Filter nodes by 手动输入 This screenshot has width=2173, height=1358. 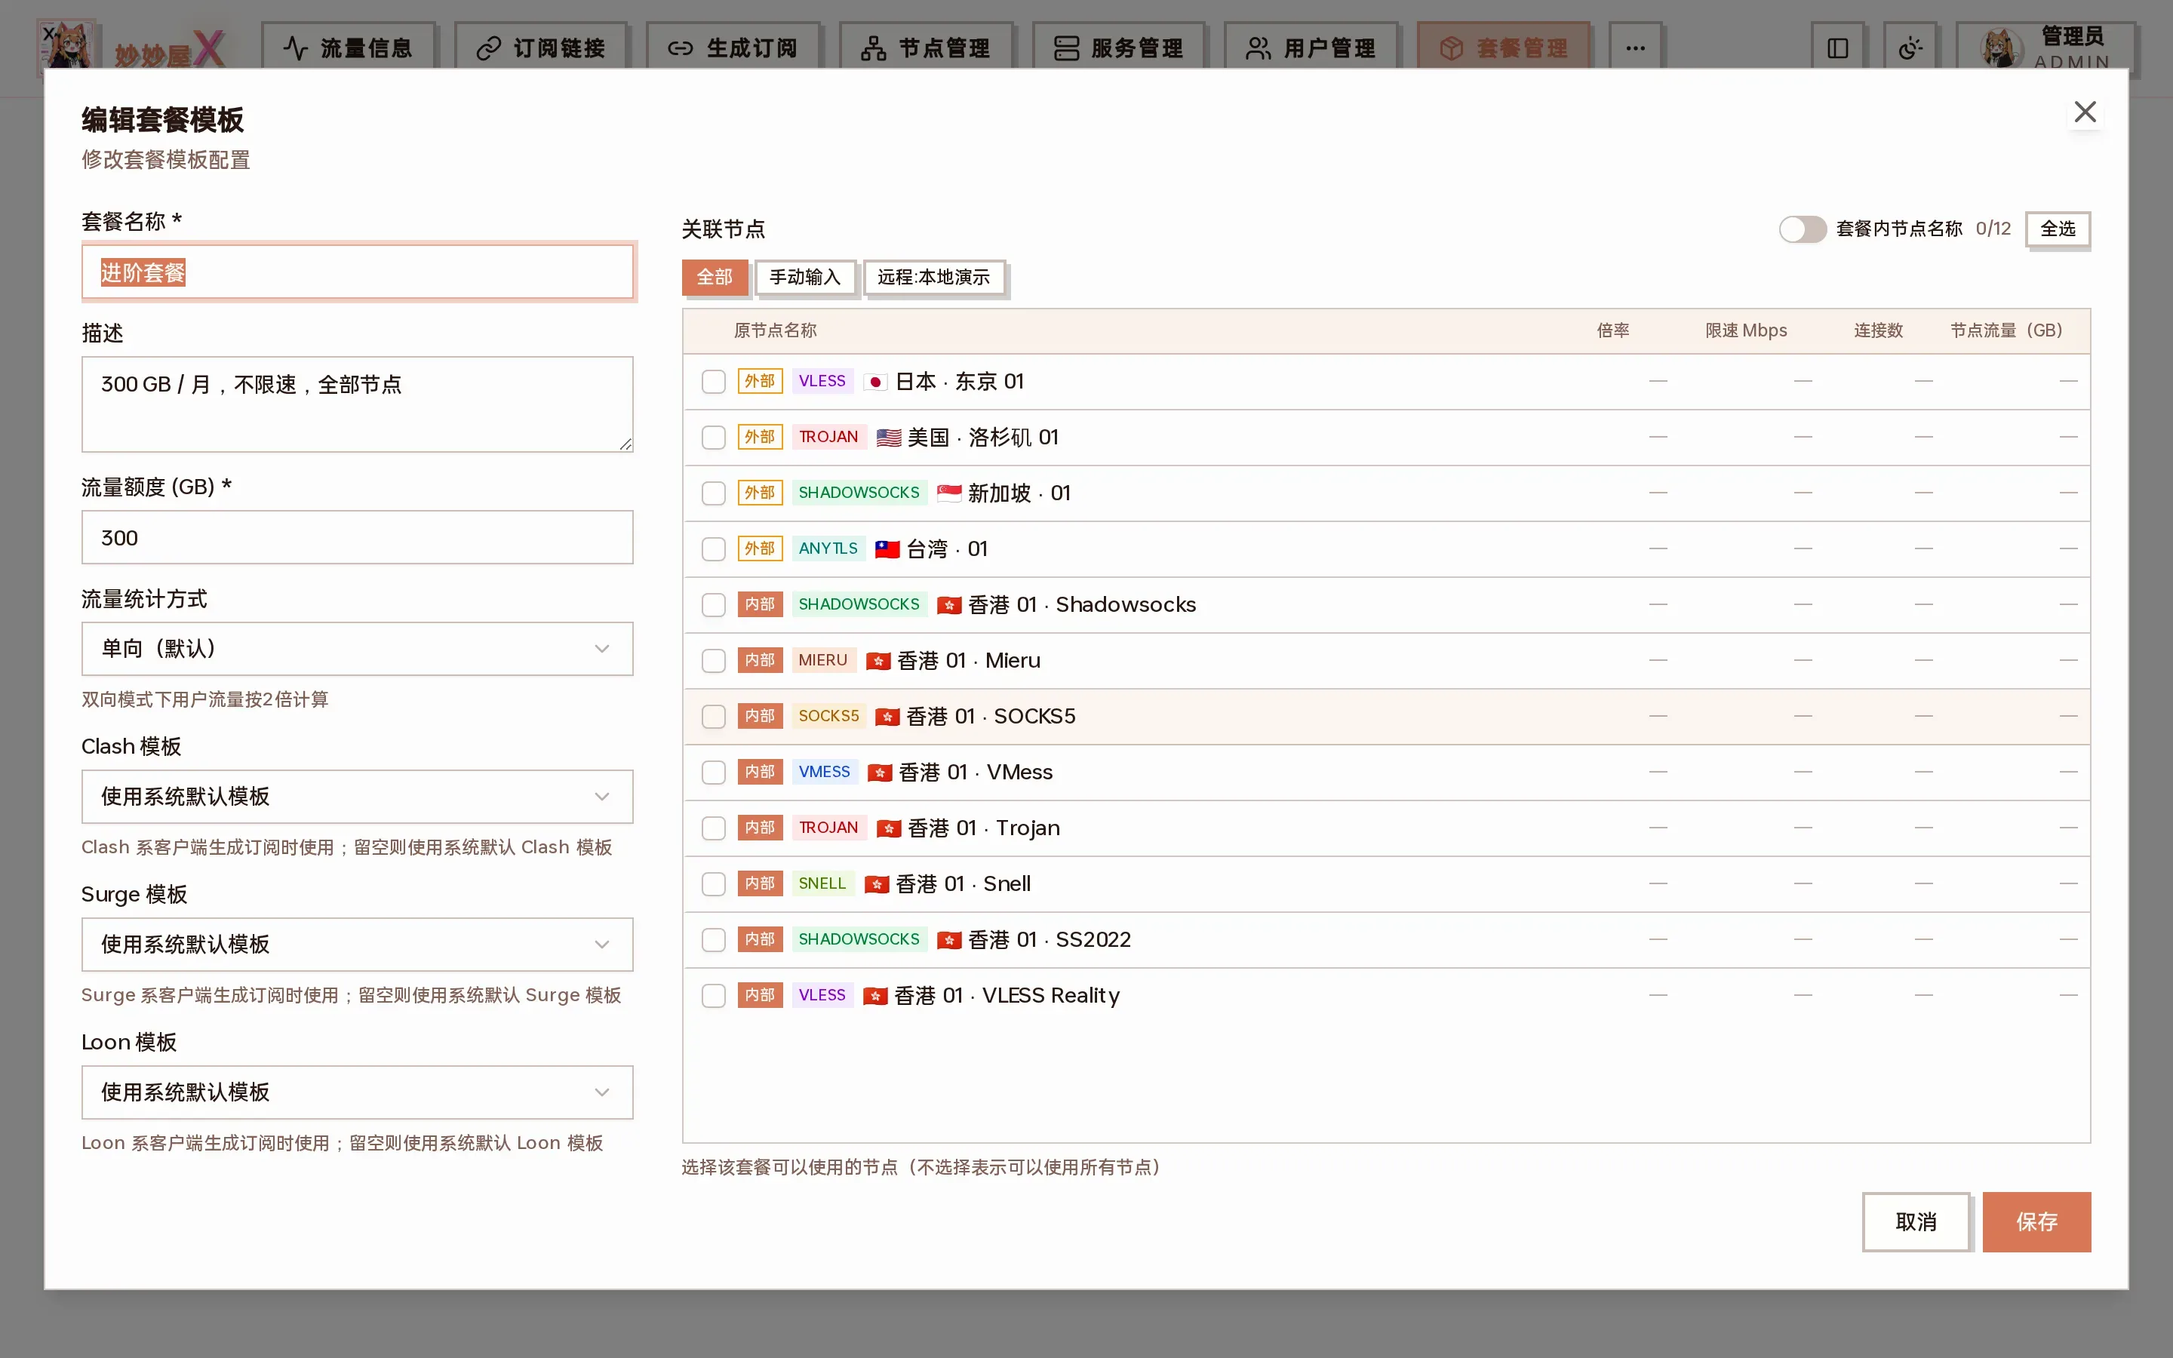click(804, 278)
